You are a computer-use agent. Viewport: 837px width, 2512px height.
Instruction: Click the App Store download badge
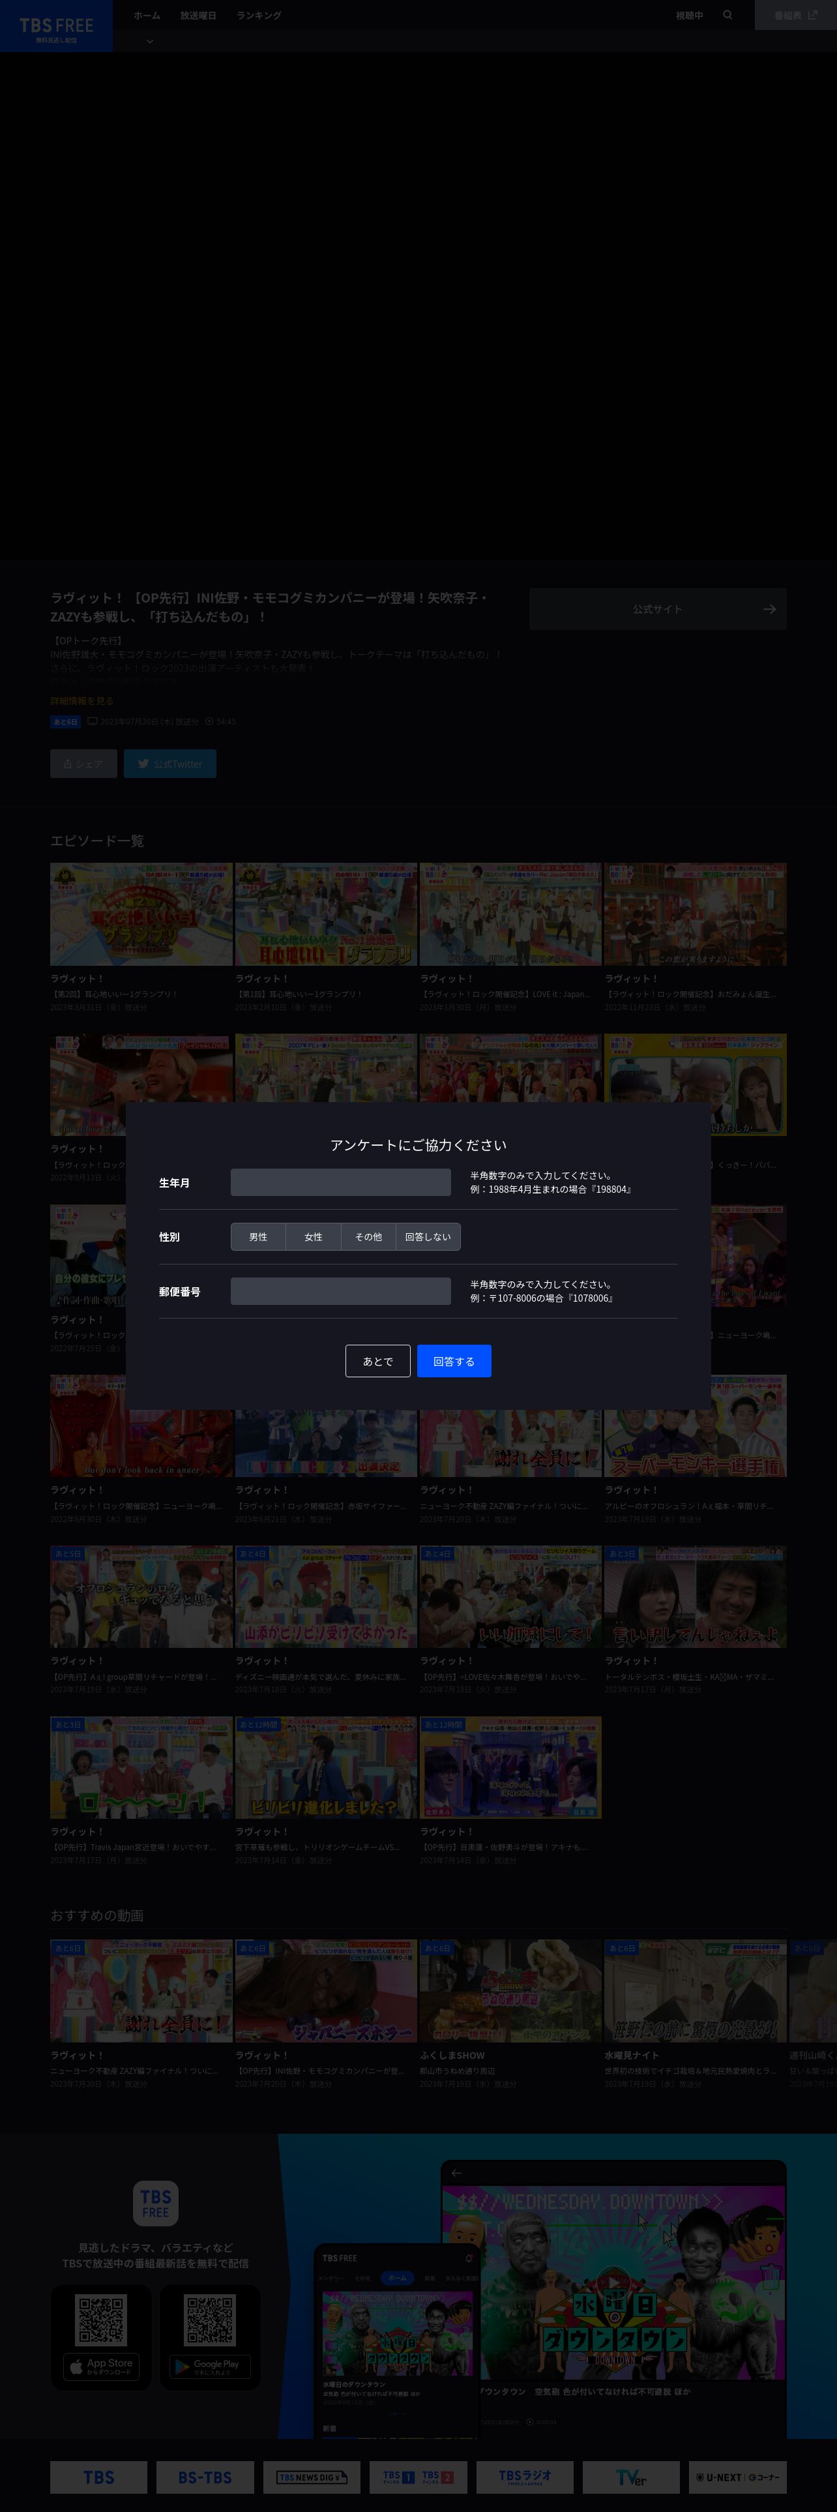[x=101, y=2366]
